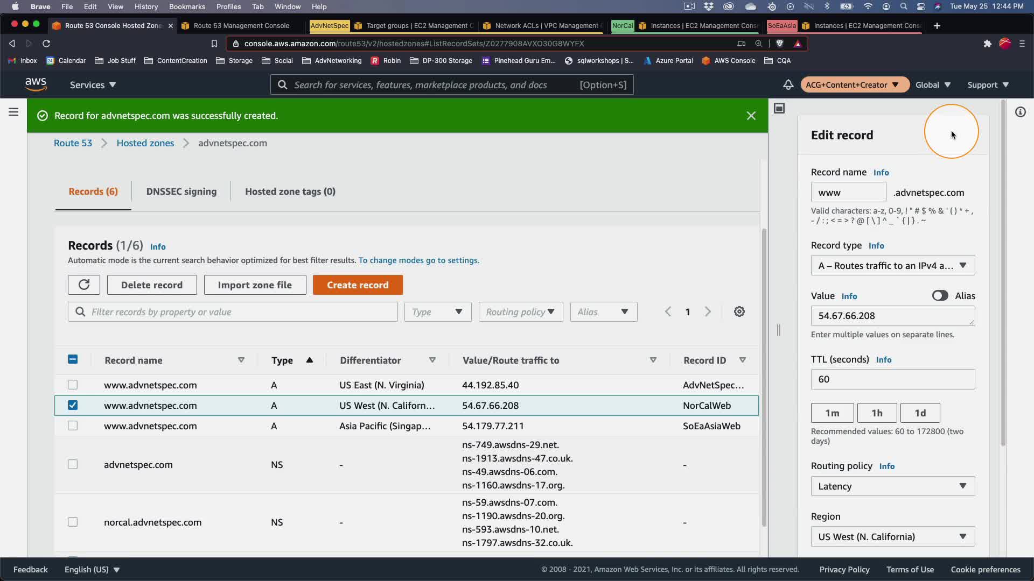Bookmark this page in the address bar

pyautogui.click(x=214, y=44)
